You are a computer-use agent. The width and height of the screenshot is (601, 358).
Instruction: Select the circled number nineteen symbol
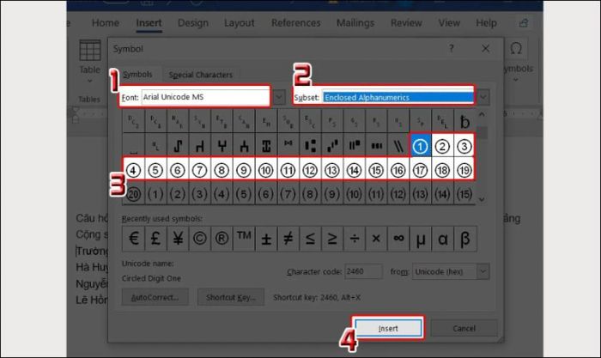coord(464,169)
